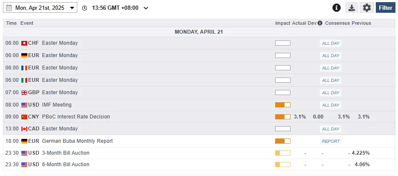Click the calendar icon beside the date

click(x=9, y=8)
